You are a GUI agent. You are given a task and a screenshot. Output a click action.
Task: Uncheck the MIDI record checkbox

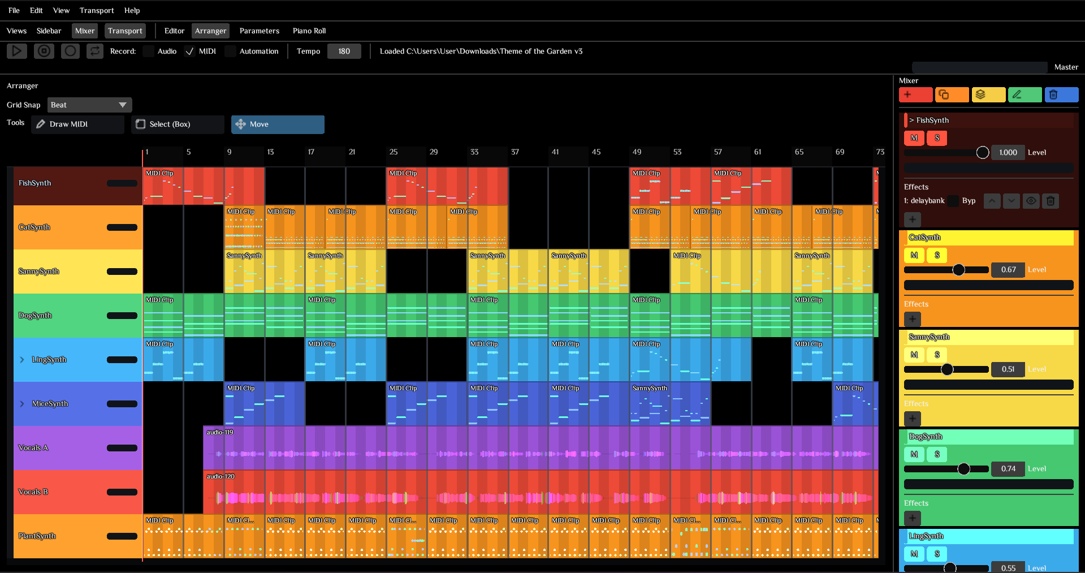190,51
